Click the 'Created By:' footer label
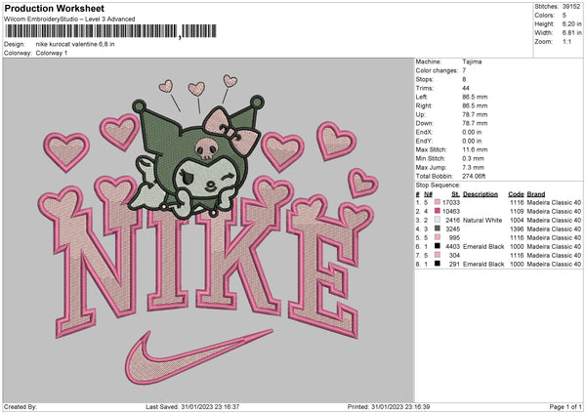This screenshot has height=414, width=586. coord(21,406)
